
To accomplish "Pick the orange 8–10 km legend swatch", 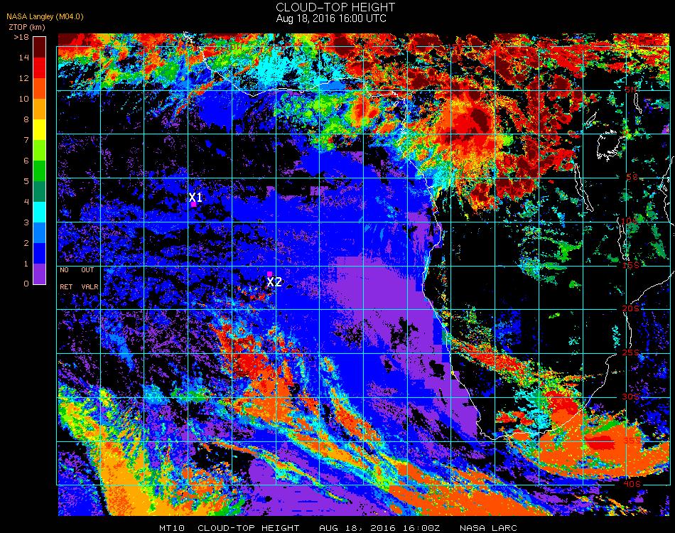I will (40, 109).
